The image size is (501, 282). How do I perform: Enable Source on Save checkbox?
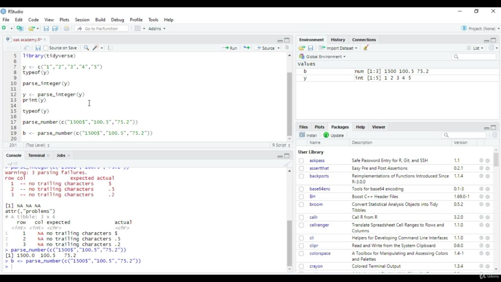(46, 48)
